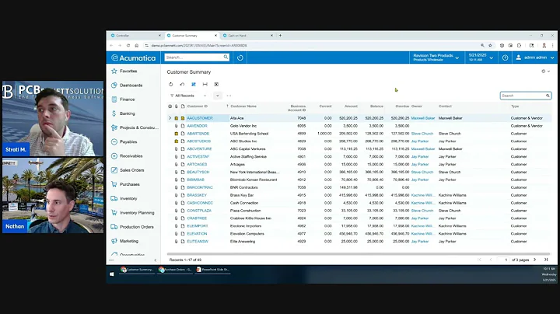Sort by the Customer Name column header
The height and width of the screenshot is (314, 560).
tap(243, 106)
